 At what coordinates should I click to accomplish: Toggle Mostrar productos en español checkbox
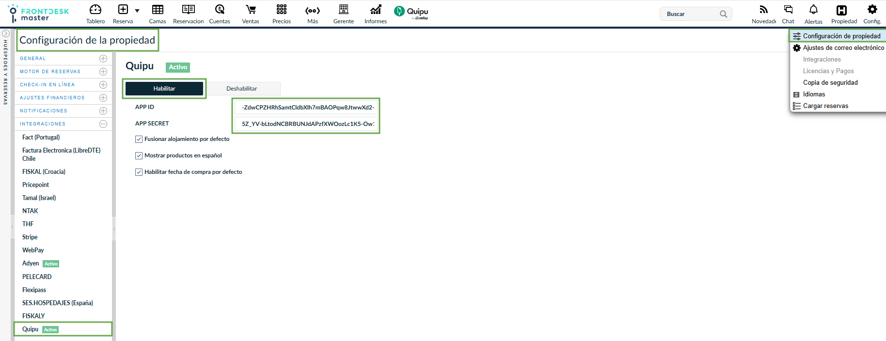139,155
